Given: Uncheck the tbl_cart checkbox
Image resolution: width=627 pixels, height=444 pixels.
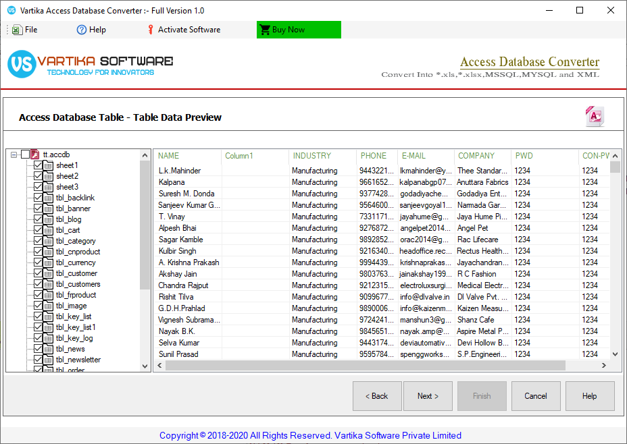Looking at the screenshot, I should point(39,230).
